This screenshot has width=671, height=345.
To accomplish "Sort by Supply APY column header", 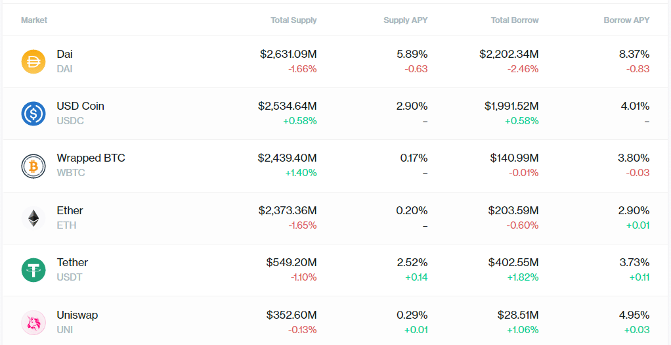I will point(406,20).
